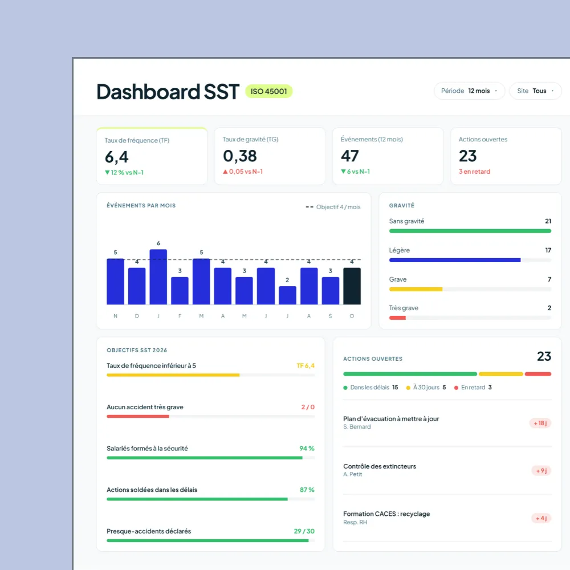Select the +4 j overdue badge

[541, 518]
